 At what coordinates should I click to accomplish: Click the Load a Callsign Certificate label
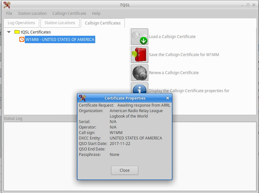[172, 37]
